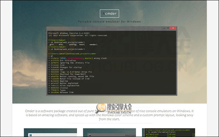
Task: Click the 'License' commit line
Action: click(58, 88)
